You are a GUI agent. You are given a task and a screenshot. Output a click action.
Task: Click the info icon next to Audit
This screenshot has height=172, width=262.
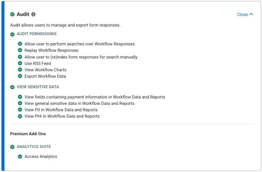click(33, 14)
